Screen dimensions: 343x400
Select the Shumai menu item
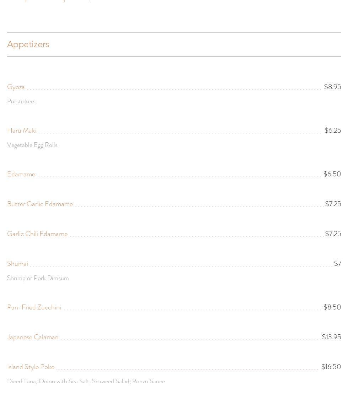[17, 264]
